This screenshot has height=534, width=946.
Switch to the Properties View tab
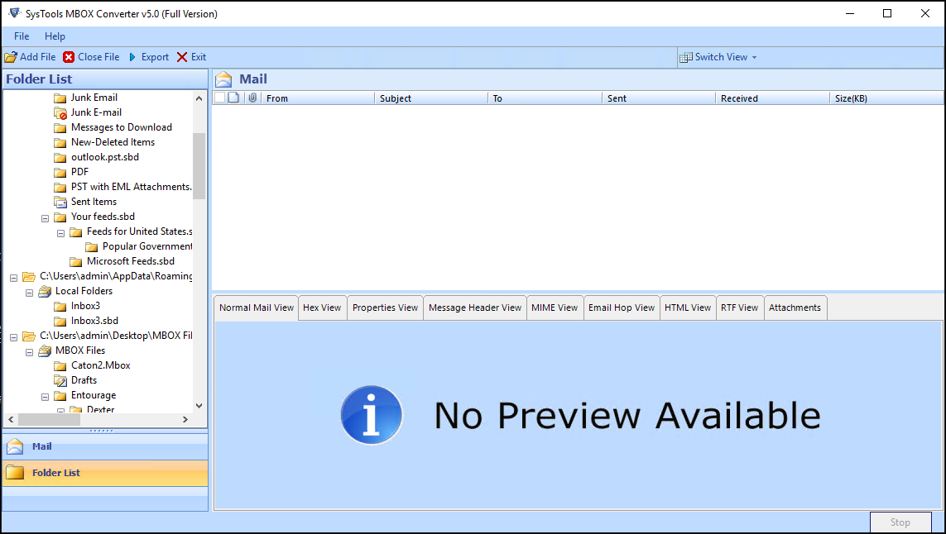pos(385,308)
